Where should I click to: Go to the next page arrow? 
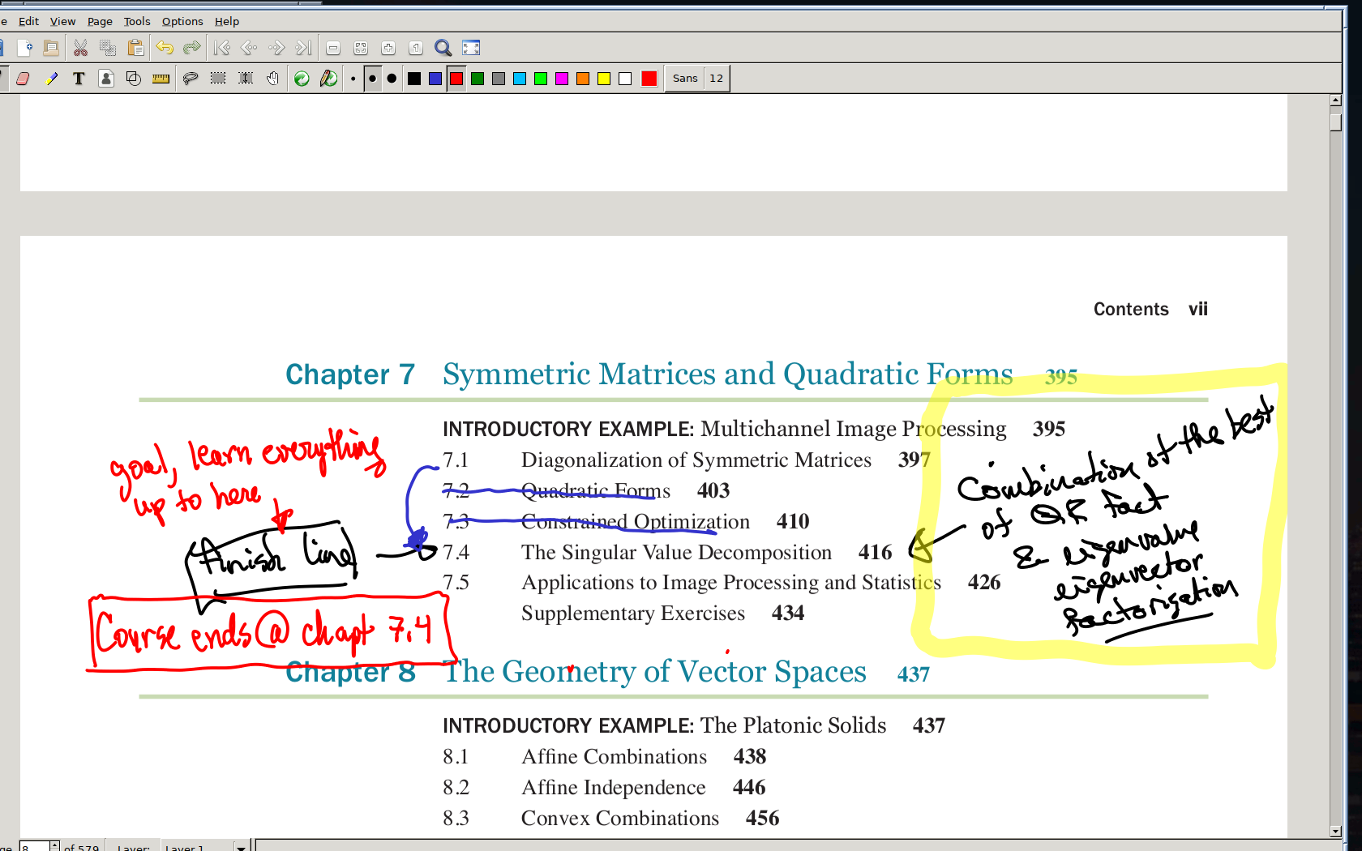pos(276,48)
